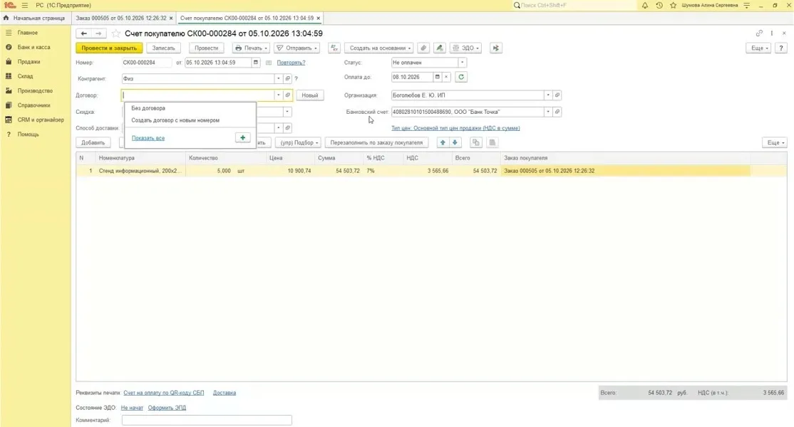
Task: Go to the Начальная страница tab
Action: tap(34, 19)
